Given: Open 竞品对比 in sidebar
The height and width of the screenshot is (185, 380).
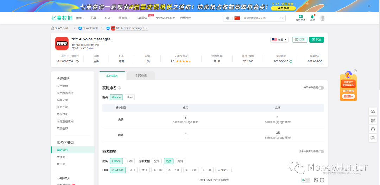Looking at the screenshot, I should 62,114.
